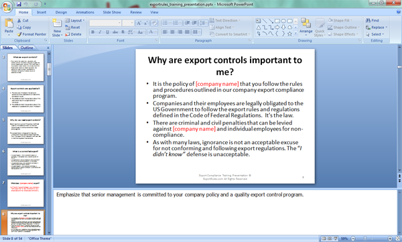Toggle Underline text formatting
This screenshot has height=242, width=402.
point(107,32)
